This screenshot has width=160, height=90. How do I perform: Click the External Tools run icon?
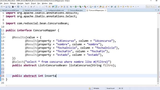click(x=85, y=7)
